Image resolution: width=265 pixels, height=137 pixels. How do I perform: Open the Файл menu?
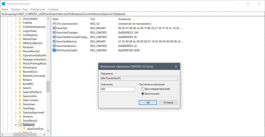pos(5,10)
